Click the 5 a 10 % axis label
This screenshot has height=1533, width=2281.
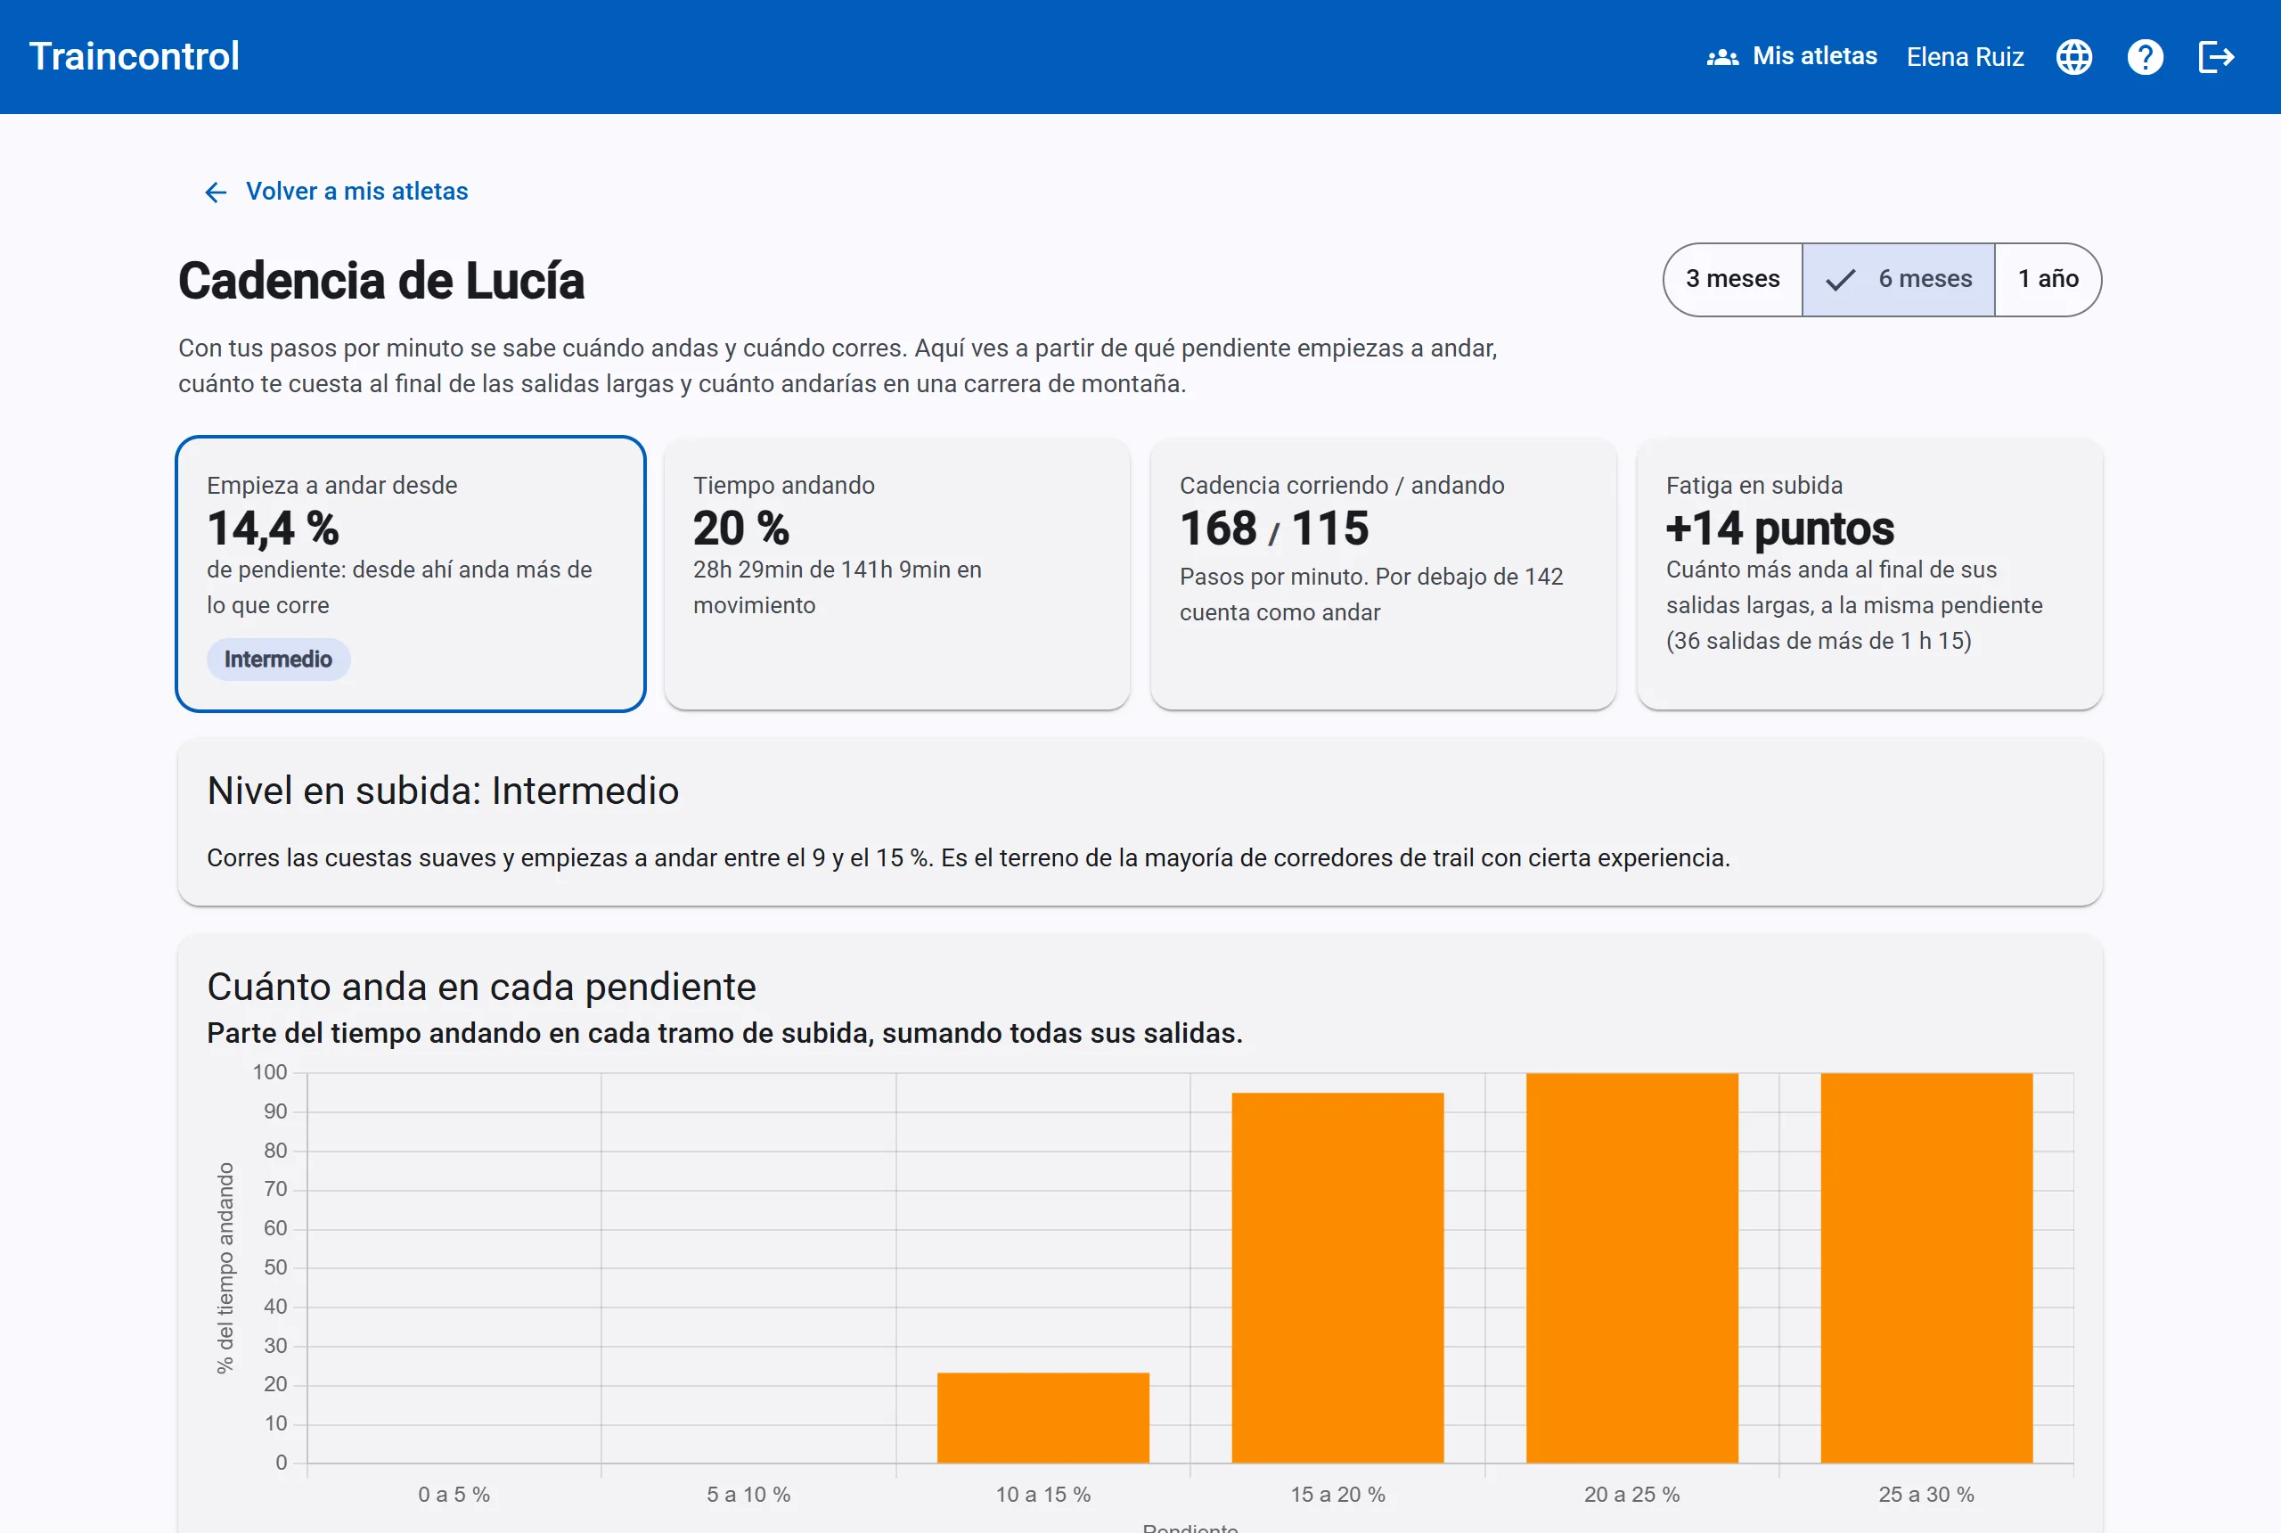tap(748, 1494)
